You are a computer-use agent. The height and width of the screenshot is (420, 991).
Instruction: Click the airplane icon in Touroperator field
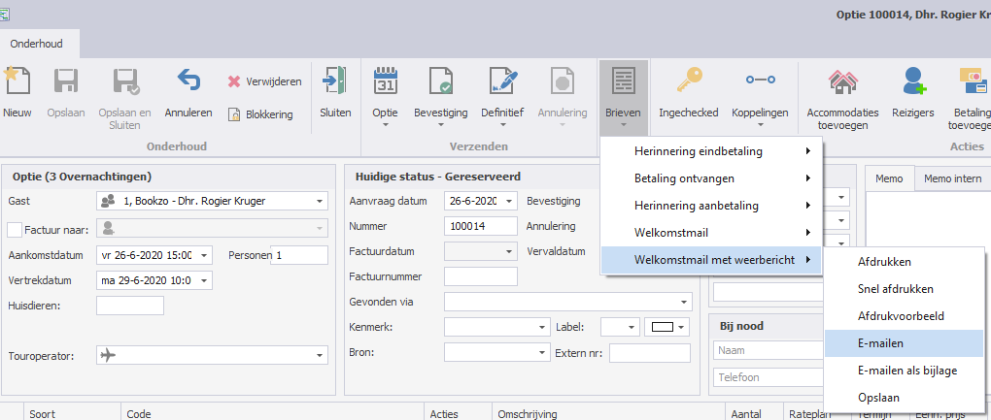[x=108, y=355]
